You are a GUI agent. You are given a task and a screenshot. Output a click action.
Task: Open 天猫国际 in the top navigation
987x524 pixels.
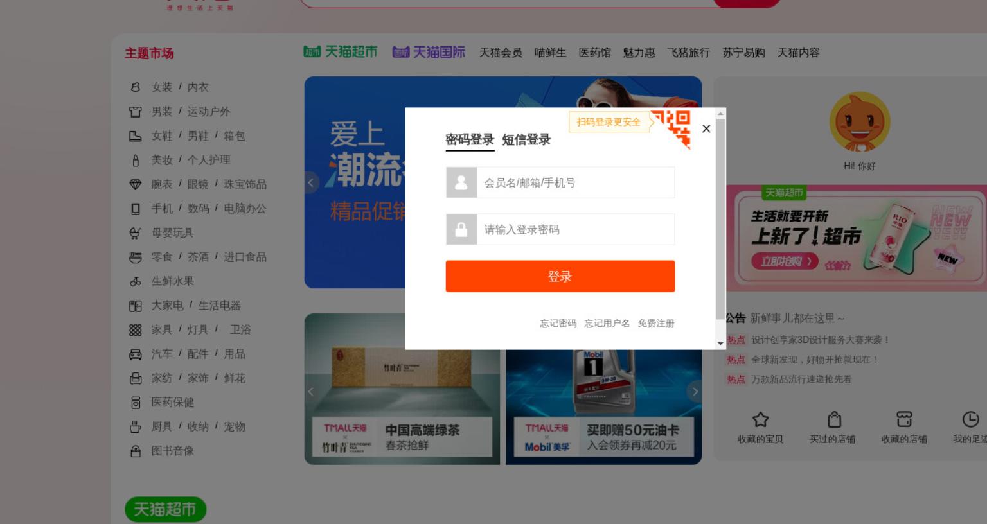point(429,52)
